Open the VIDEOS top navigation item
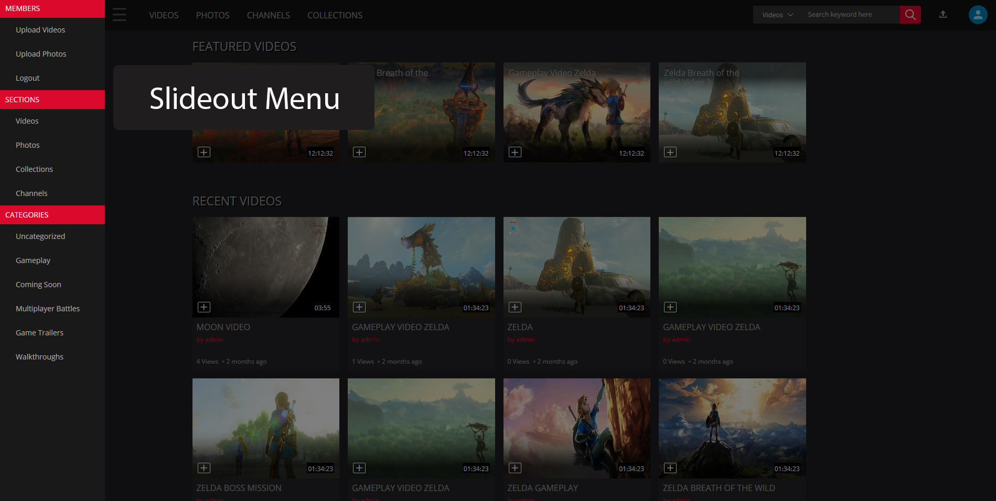 coord(164,15)
